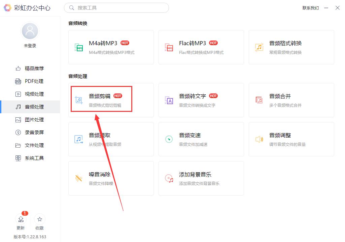
Task: Open the 音频提取 audio extraction tool
Action: pyautogui.click(x=111, y=139)
